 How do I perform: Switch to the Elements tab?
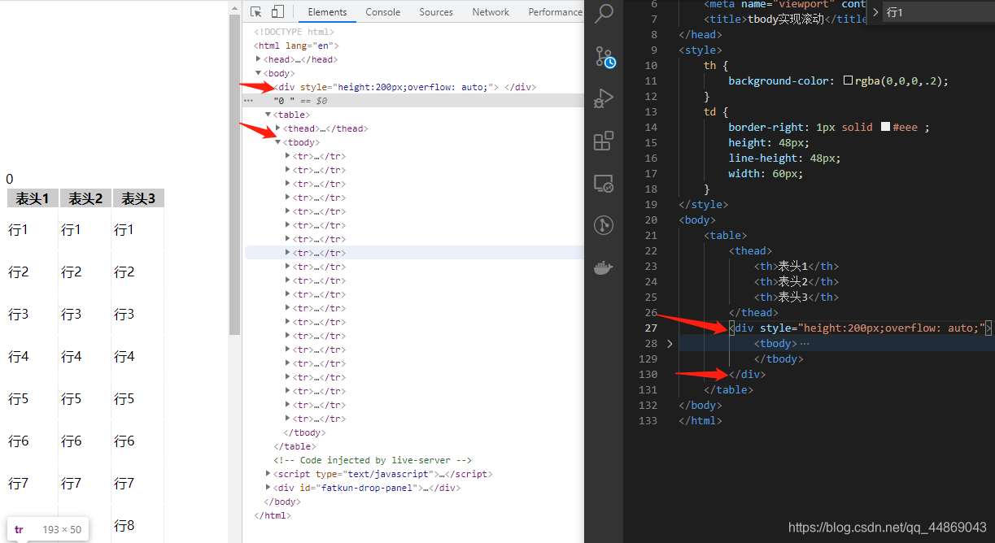pyautogui.click(x=327, y=11)
